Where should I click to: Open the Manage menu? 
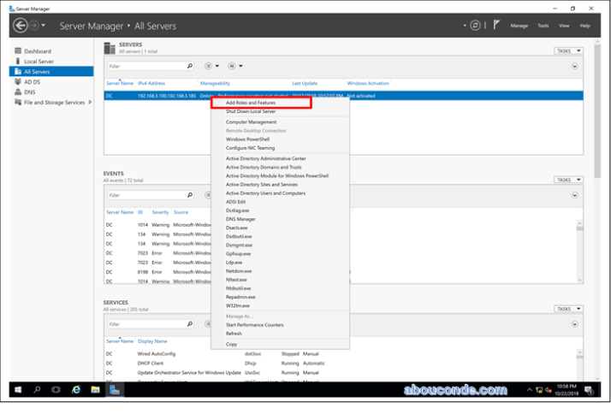pos(519,26)
